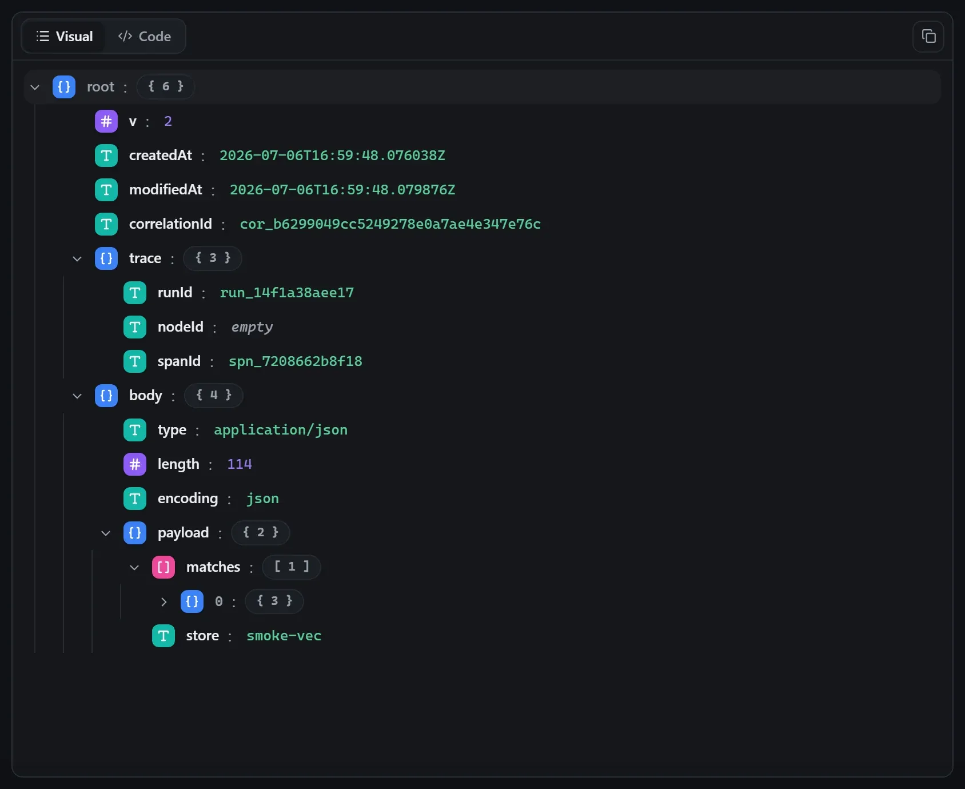
Task: Select the spanId value spn_7208662b8f18
Action: point(296,361)
